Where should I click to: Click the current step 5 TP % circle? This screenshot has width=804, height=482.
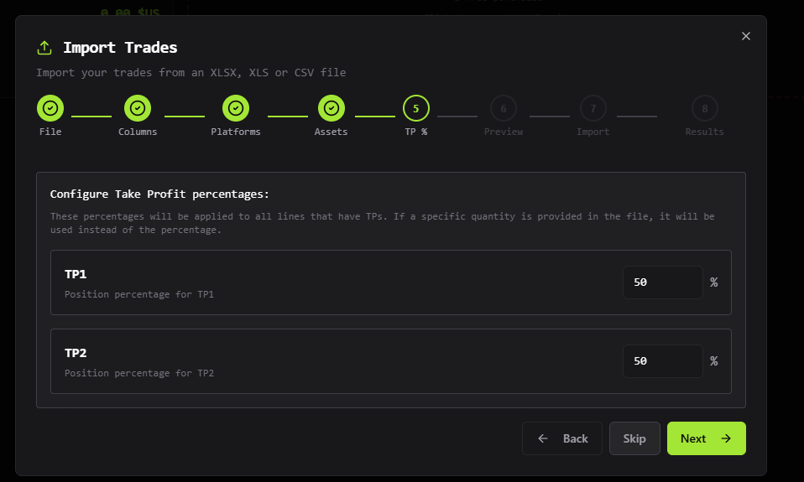(x=416, y=108)
